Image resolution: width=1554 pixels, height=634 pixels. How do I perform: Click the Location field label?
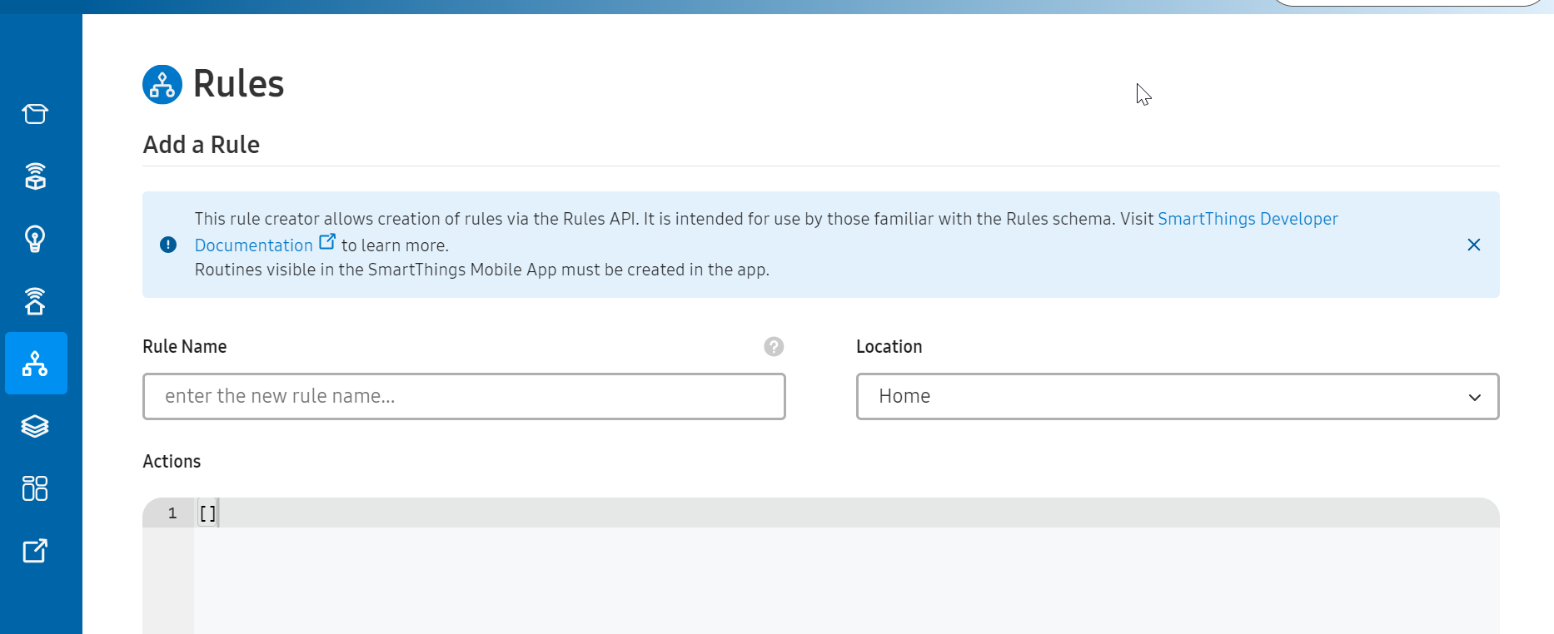tap(889, 347)
